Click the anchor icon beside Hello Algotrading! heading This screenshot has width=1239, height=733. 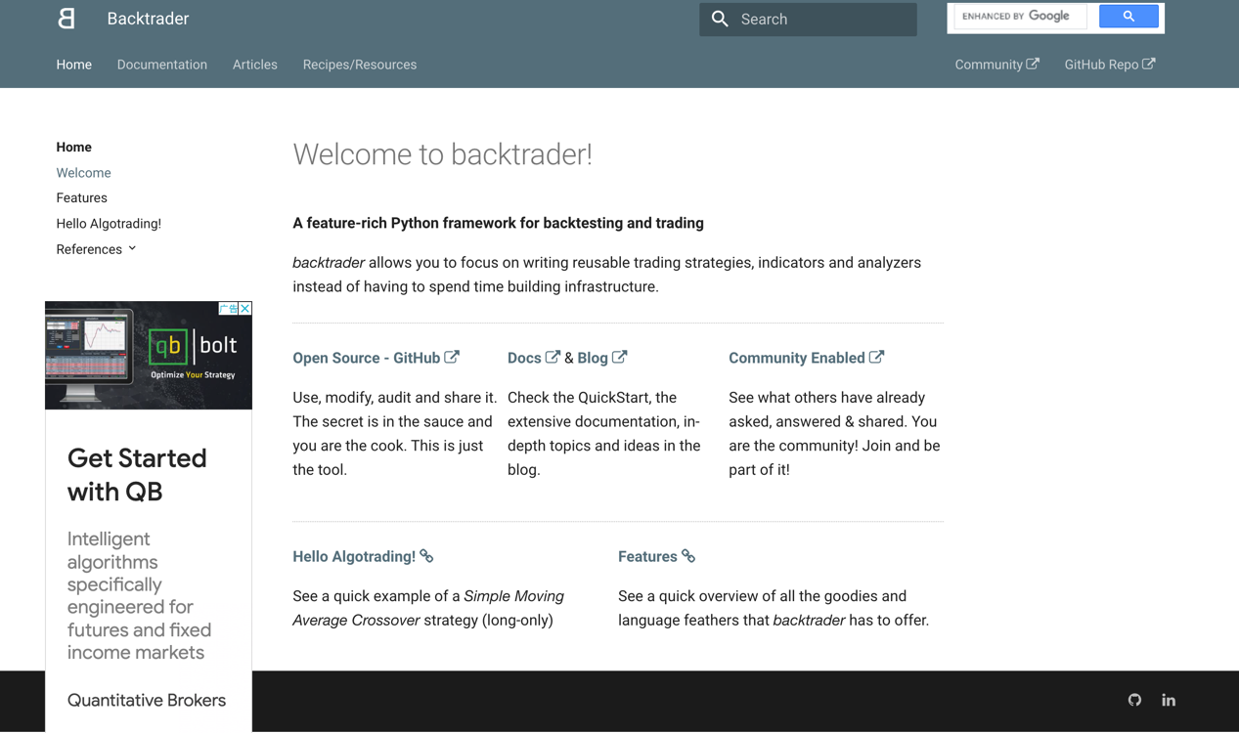[426, 556]
